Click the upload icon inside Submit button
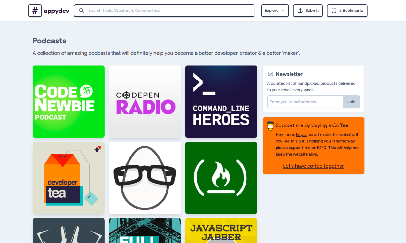The height and width of the screenshot is (243, 406). (x=300, y=11)
